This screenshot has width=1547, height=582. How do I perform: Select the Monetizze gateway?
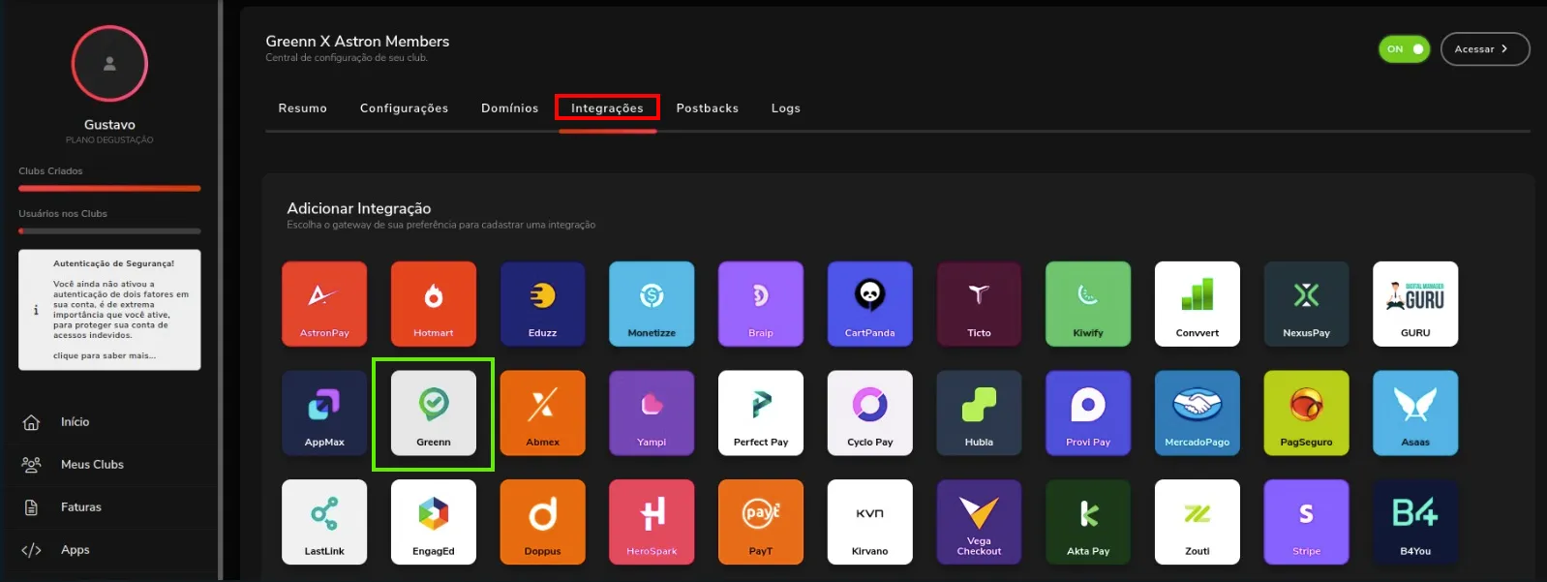[x=652, y=304]
